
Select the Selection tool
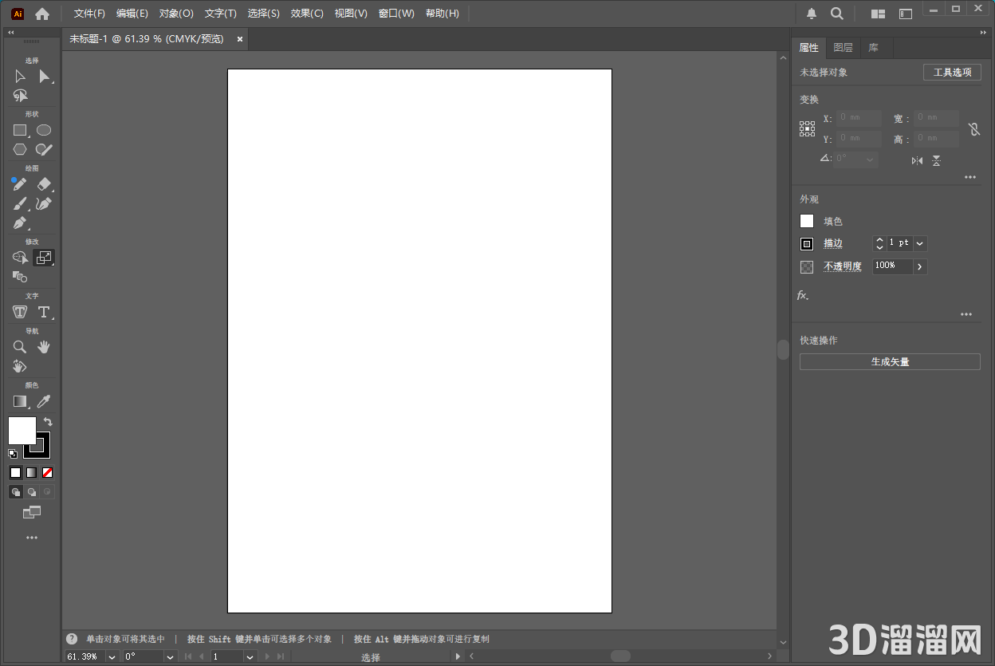coord(19,76)
